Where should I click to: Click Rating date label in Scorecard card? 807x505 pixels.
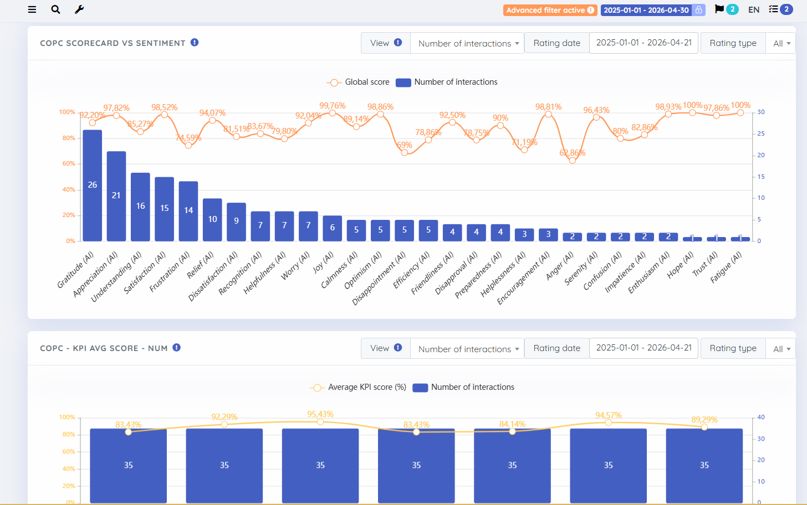(557, 43)
